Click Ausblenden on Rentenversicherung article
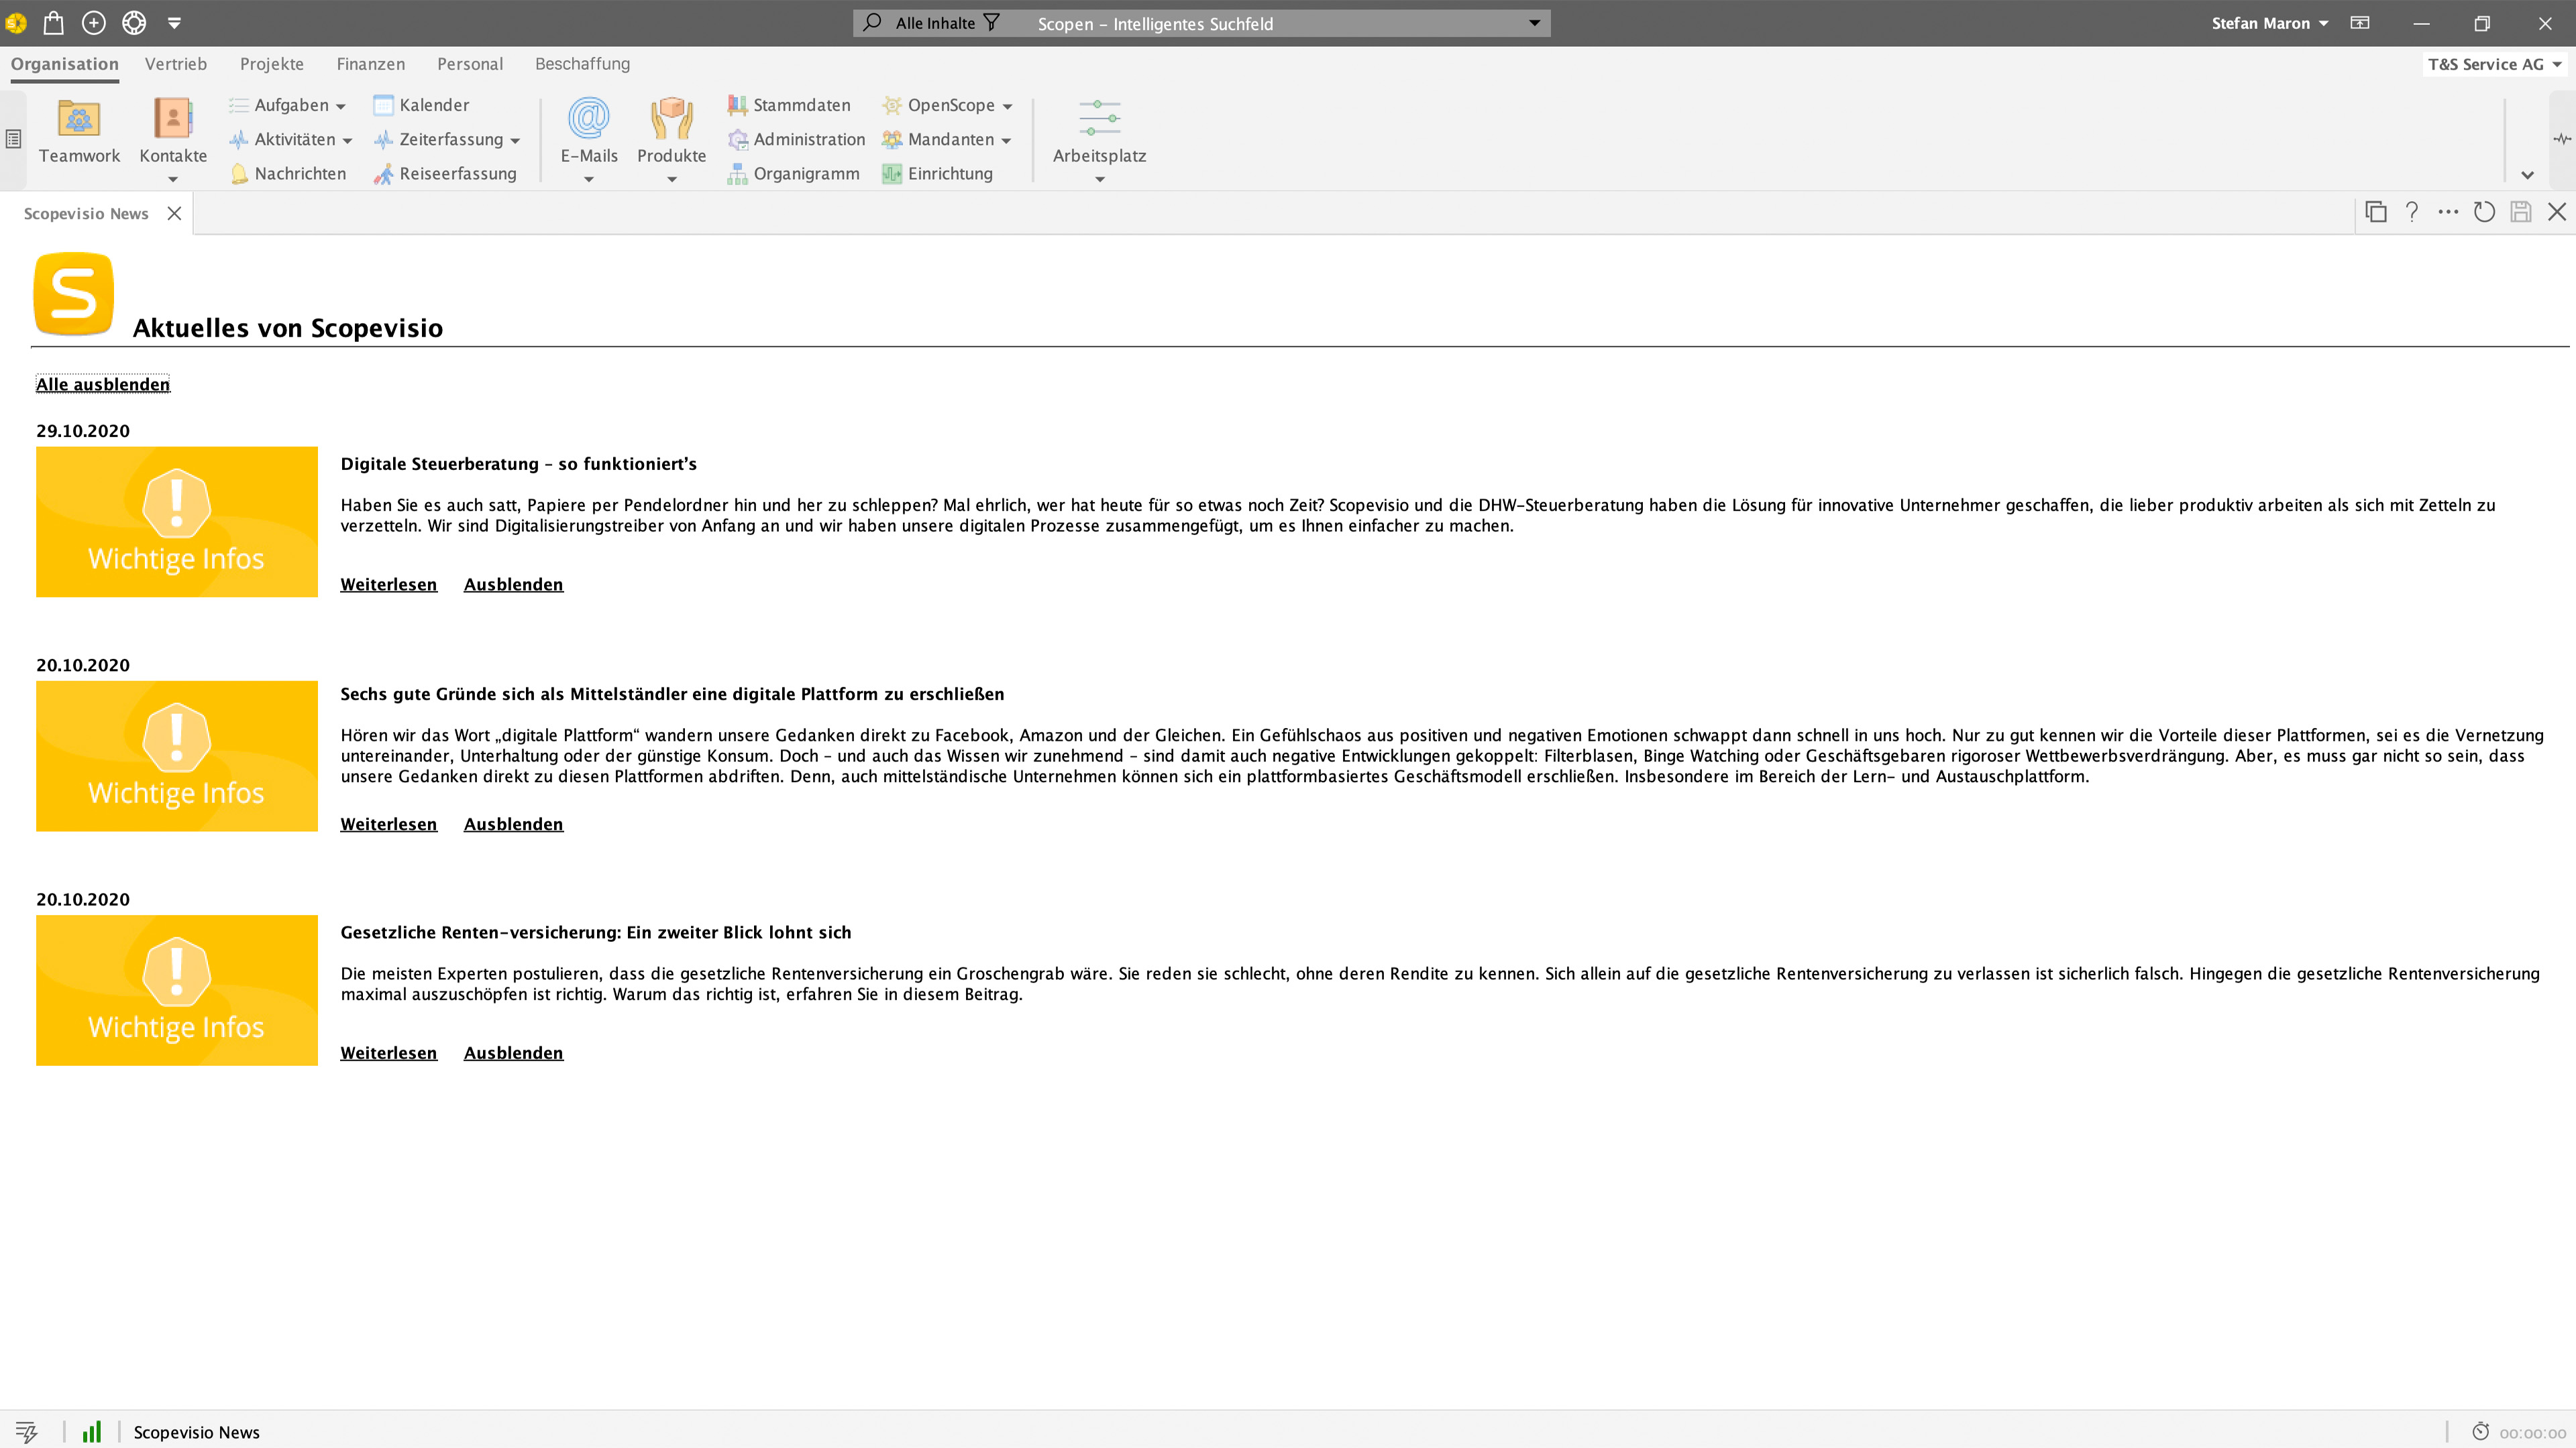Screen dimensions: 2576x1448 click(x=513, y=1052)
